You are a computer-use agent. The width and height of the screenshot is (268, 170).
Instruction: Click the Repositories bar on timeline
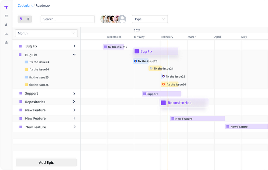click(x=184, y=103)
